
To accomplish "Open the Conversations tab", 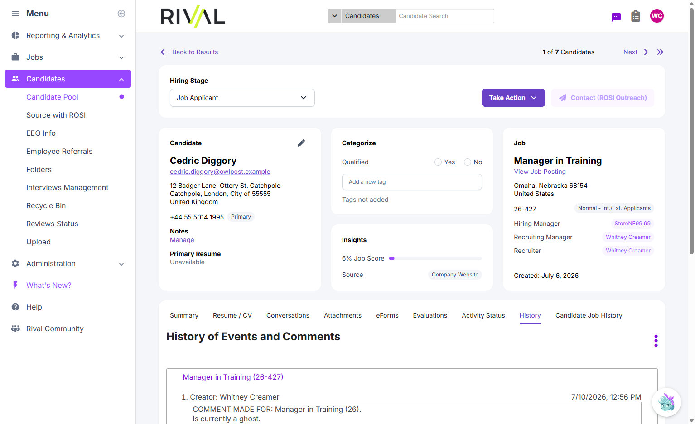I will [x=288, y=315].
